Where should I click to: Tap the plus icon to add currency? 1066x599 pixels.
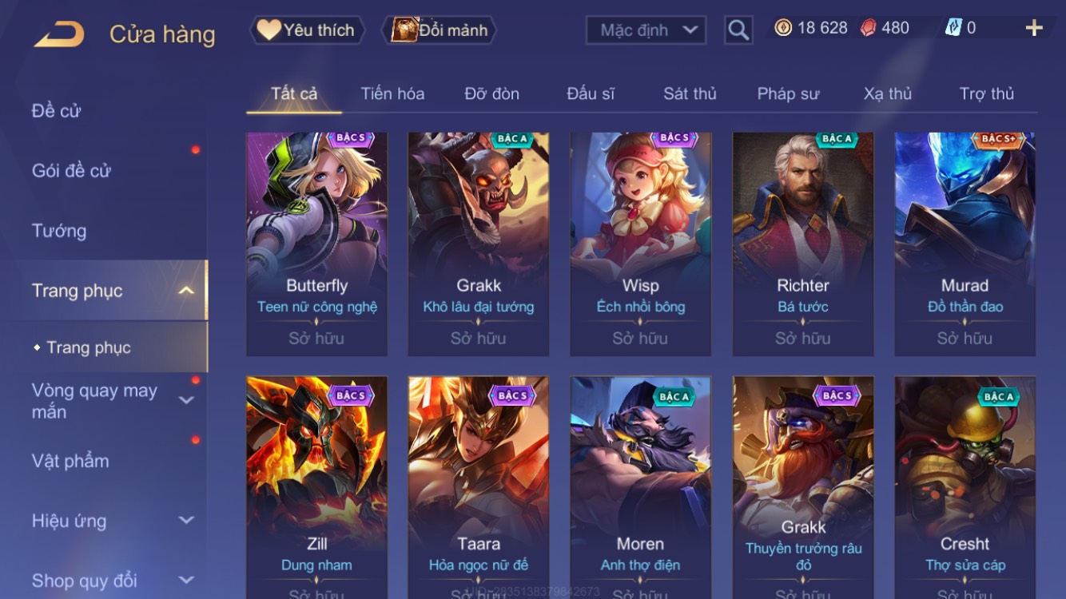(1034, 28)
